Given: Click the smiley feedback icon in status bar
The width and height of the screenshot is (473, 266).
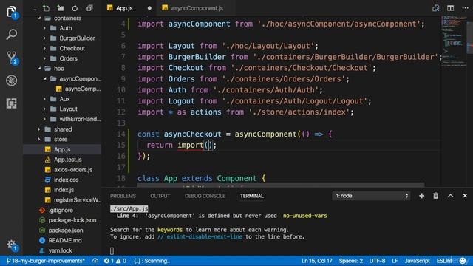Looking at the screenshot, I should [463, 261].
